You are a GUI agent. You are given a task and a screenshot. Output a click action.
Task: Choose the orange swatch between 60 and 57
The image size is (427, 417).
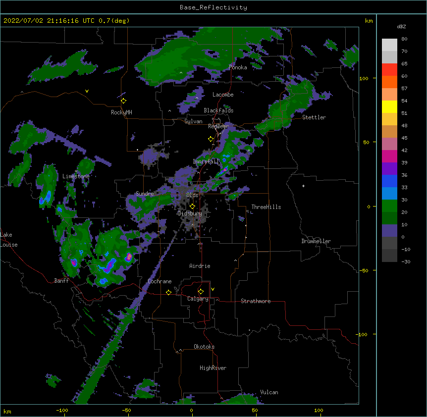pyautogui.click(x=389, y=82)
